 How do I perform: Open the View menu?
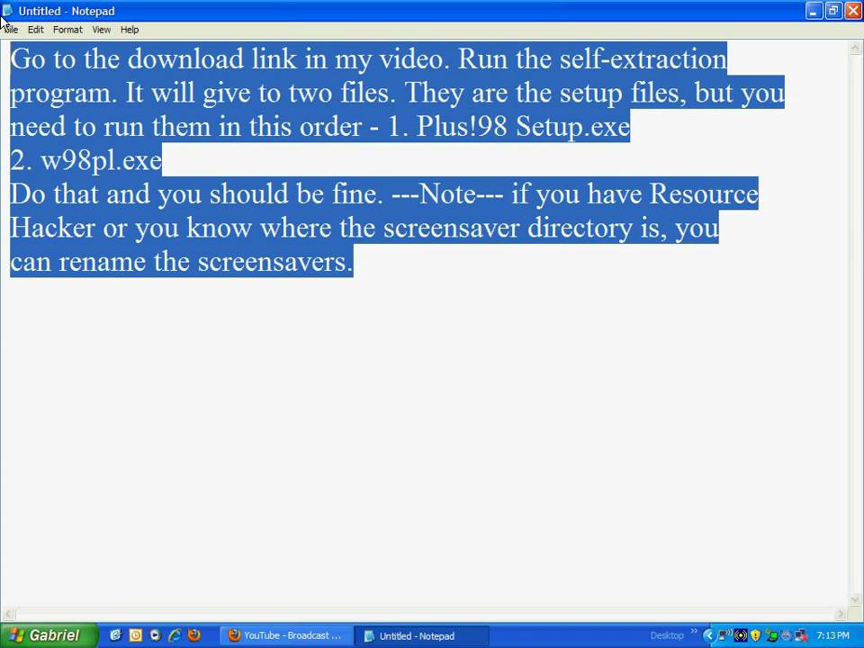102,30
